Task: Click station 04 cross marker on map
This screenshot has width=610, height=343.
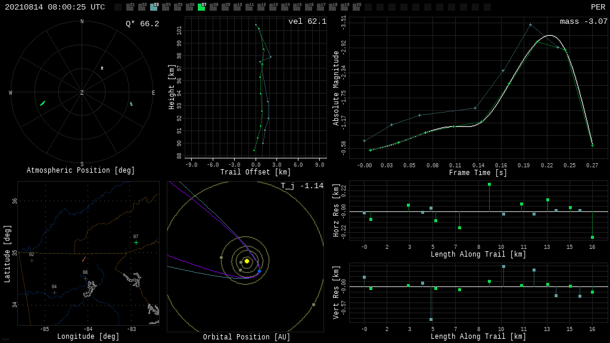Action: (54, 292)
